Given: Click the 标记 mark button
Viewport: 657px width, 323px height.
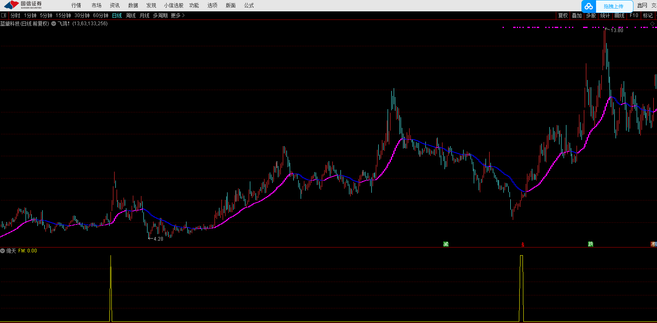Looking at the screenshot, I should pos(648,15).
